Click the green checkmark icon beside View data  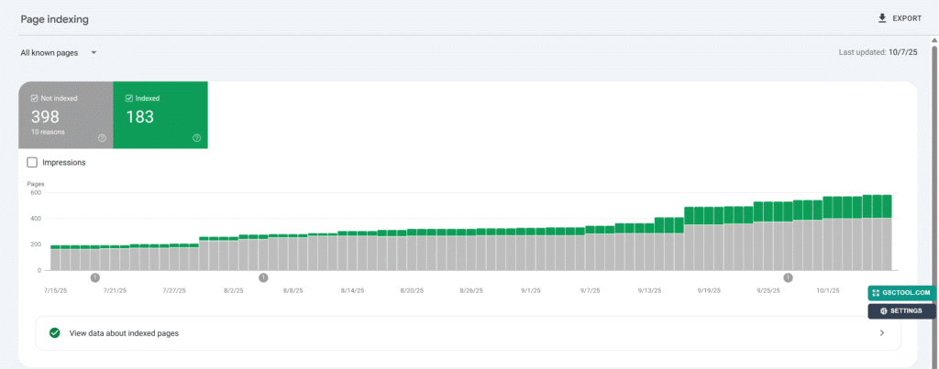[x=54, y=333]
